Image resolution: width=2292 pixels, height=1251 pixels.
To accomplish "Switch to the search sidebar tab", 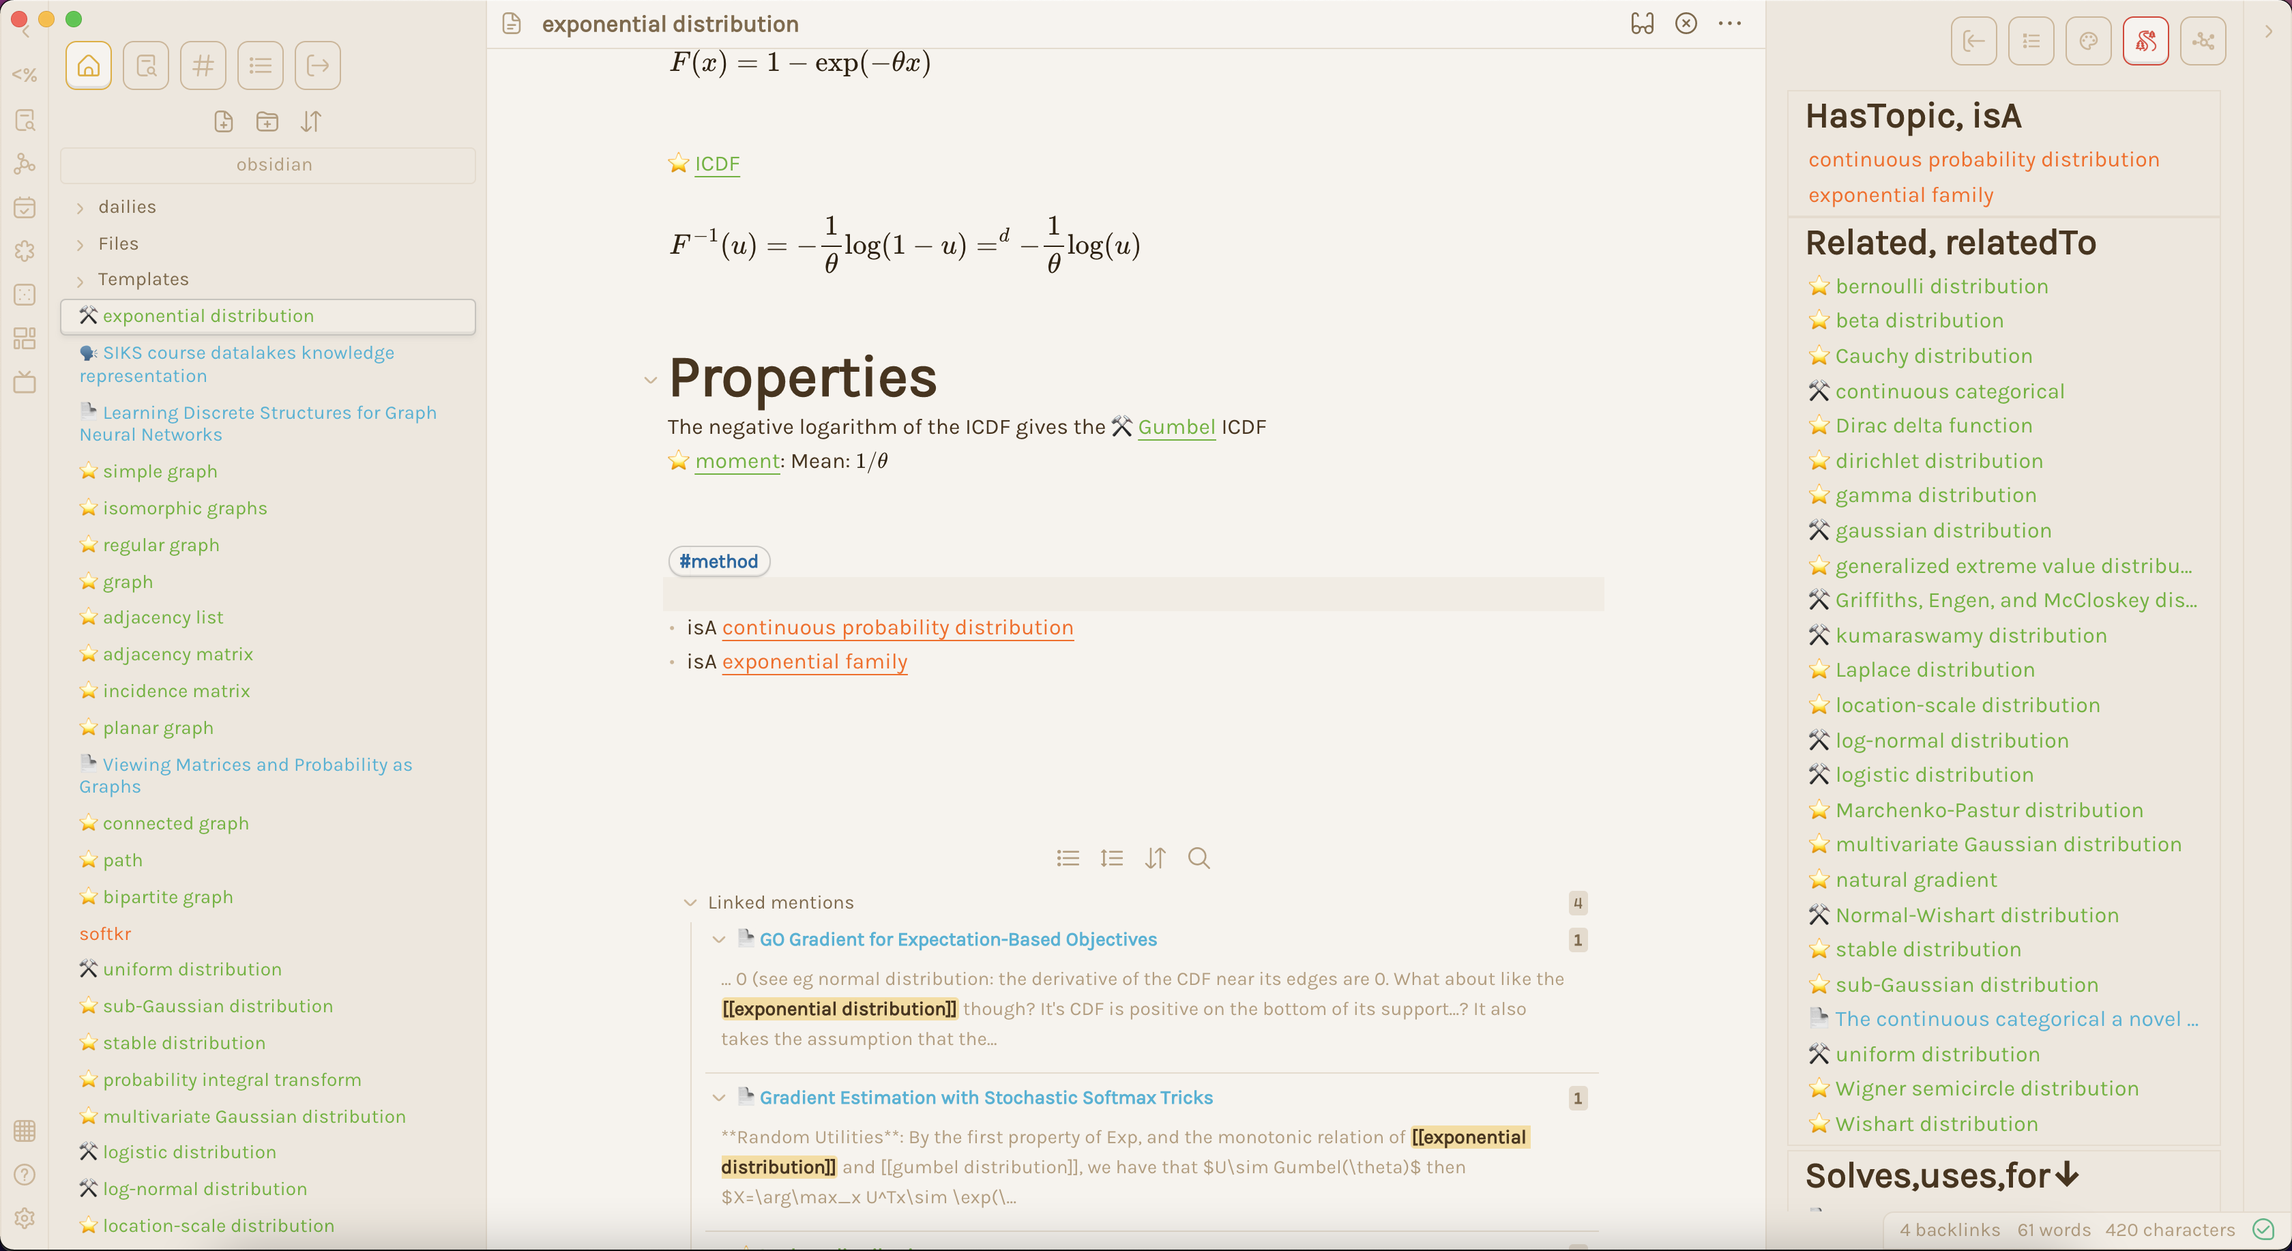I will pyautogui.click(x=146, y=66).
